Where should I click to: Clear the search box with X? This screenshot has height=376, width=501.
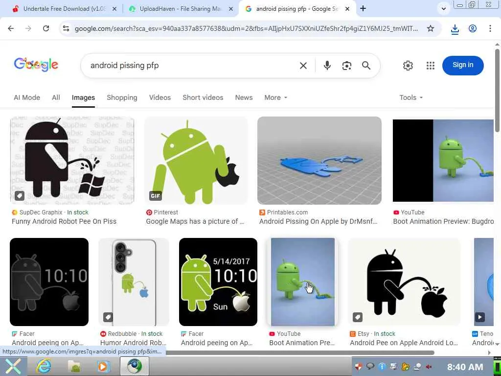pos(303,66)
